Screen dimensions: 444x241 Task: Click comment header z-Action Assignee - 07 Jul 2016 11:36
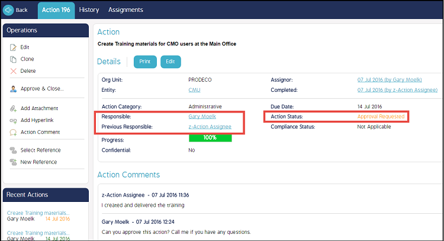(x=145, y=195)
